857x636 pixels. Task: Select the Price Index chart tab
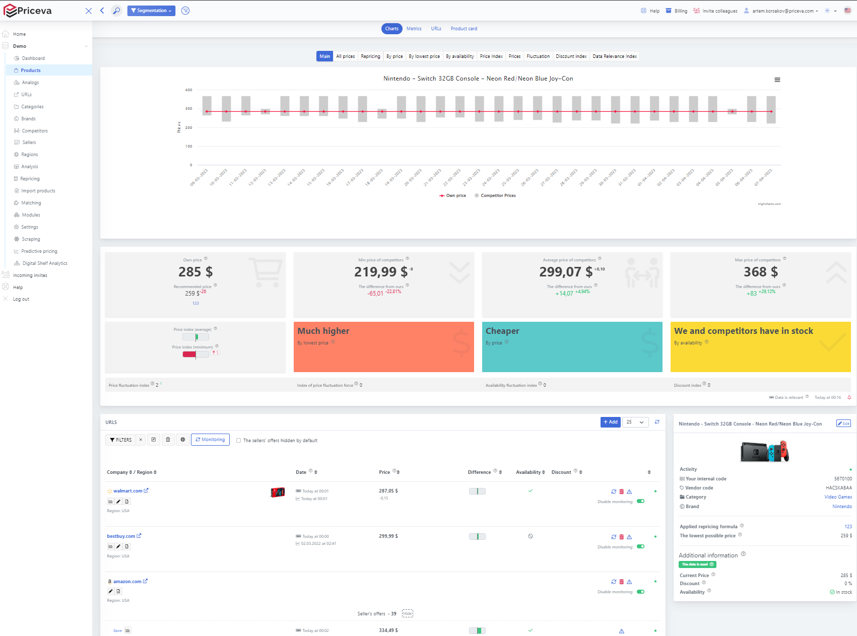pyautogui.click(x=491, y=56)
